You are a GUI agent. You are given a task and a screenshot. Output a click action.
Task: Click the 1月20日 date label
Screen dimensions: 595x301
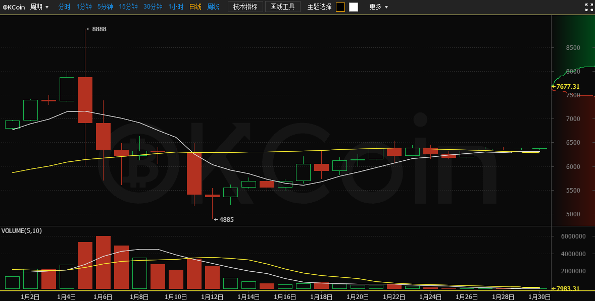click(358, 297)
